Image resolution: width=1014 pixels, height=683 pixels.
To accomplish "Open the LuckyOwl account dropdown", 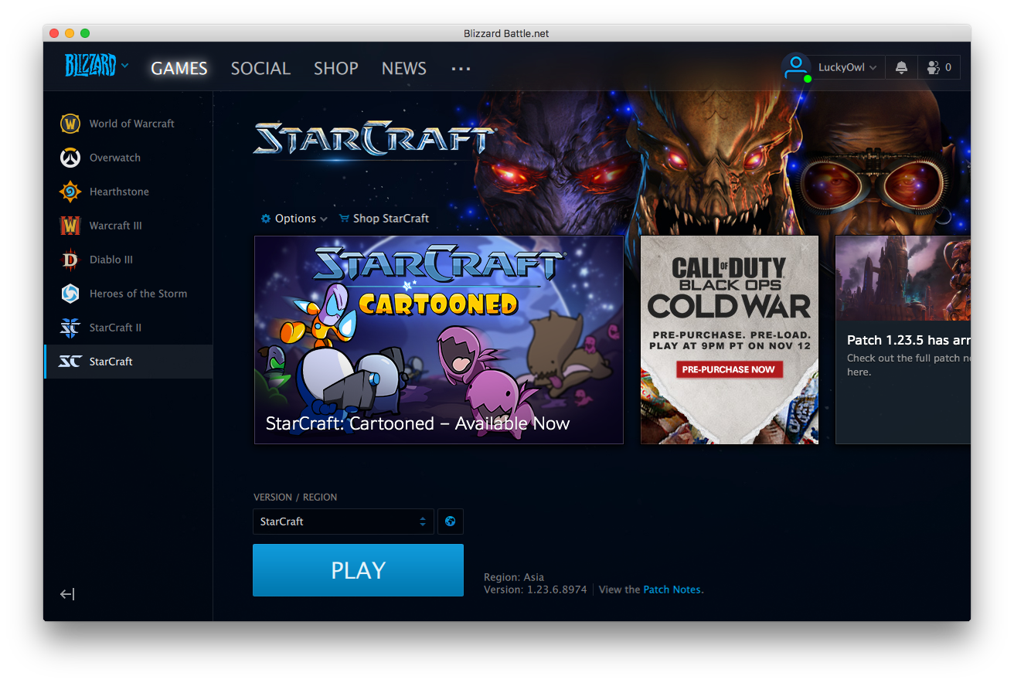I will tap(847, 67).
